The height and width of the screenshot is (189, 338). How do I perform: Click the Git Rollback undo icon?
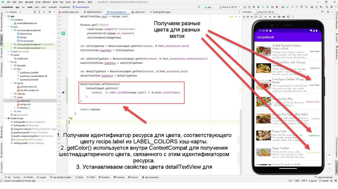[x=306, y=7]
